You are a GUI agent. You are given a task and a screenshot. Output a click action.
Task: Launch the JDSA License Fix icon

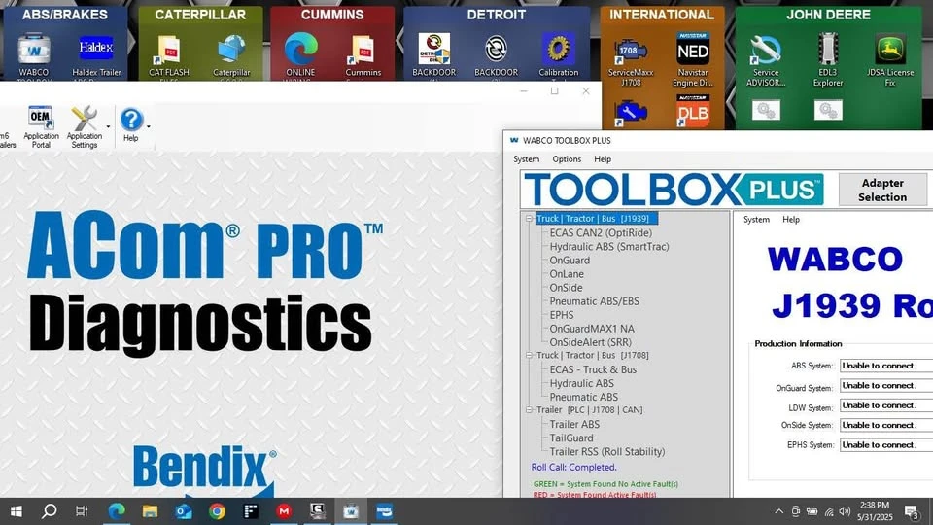click(890, 60)
